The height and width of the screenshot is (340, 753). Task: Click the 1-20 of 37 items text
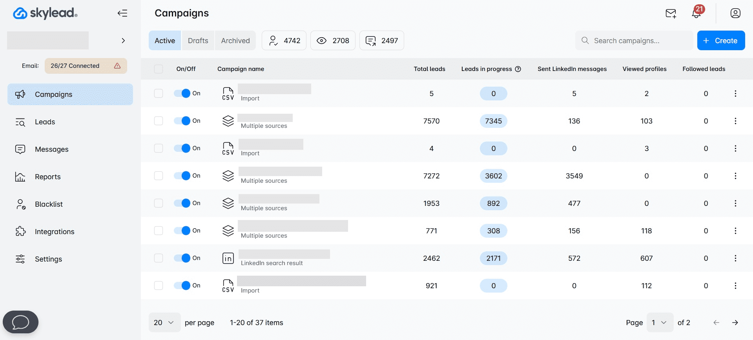257,322
